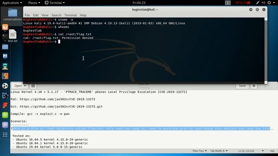Click the Git repository .git URL
The height and width of the screenshot is (156, 278).
pos(61,107)
